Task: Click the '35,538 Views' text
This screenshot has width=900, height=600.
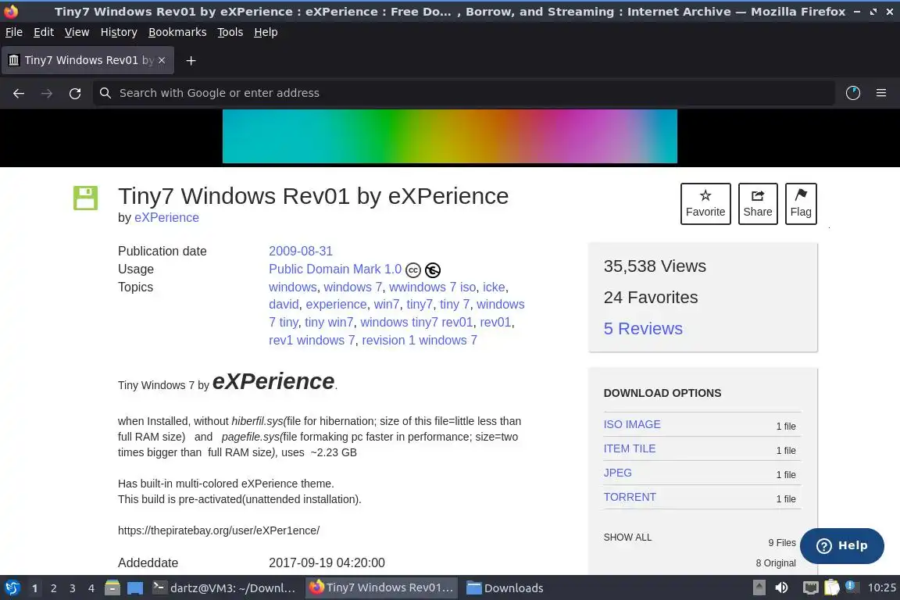Action: pyautogui.click(x=655, y=266)
